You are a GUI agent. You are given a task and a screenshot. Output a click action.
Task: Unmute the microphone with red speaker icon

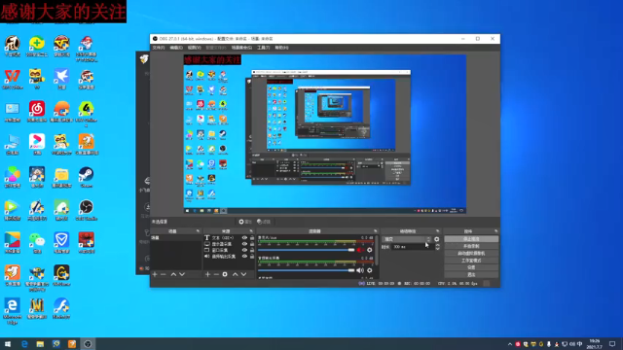pyautogui.click(x=360, y=250)
